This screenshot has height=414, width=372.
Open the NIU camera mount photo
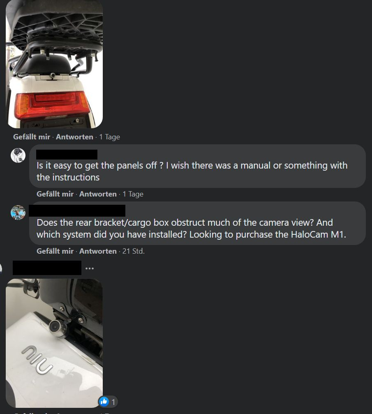54,343
